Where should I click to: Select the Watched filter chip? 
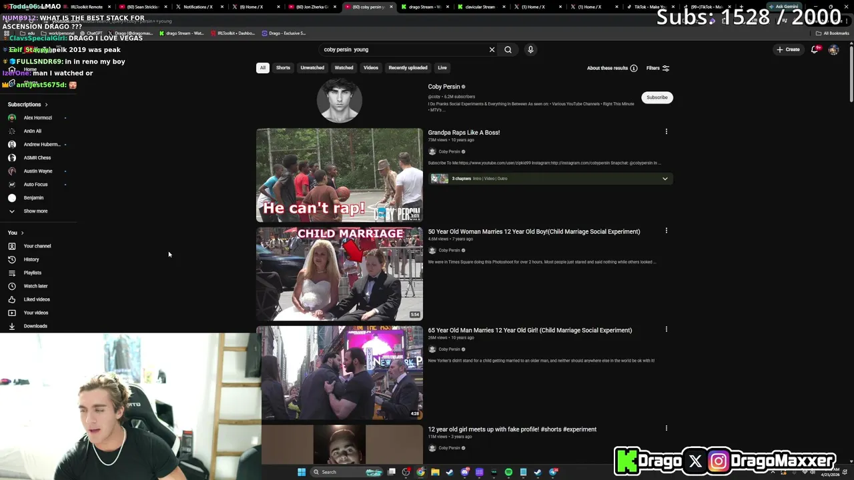click(x=344, y=68)
